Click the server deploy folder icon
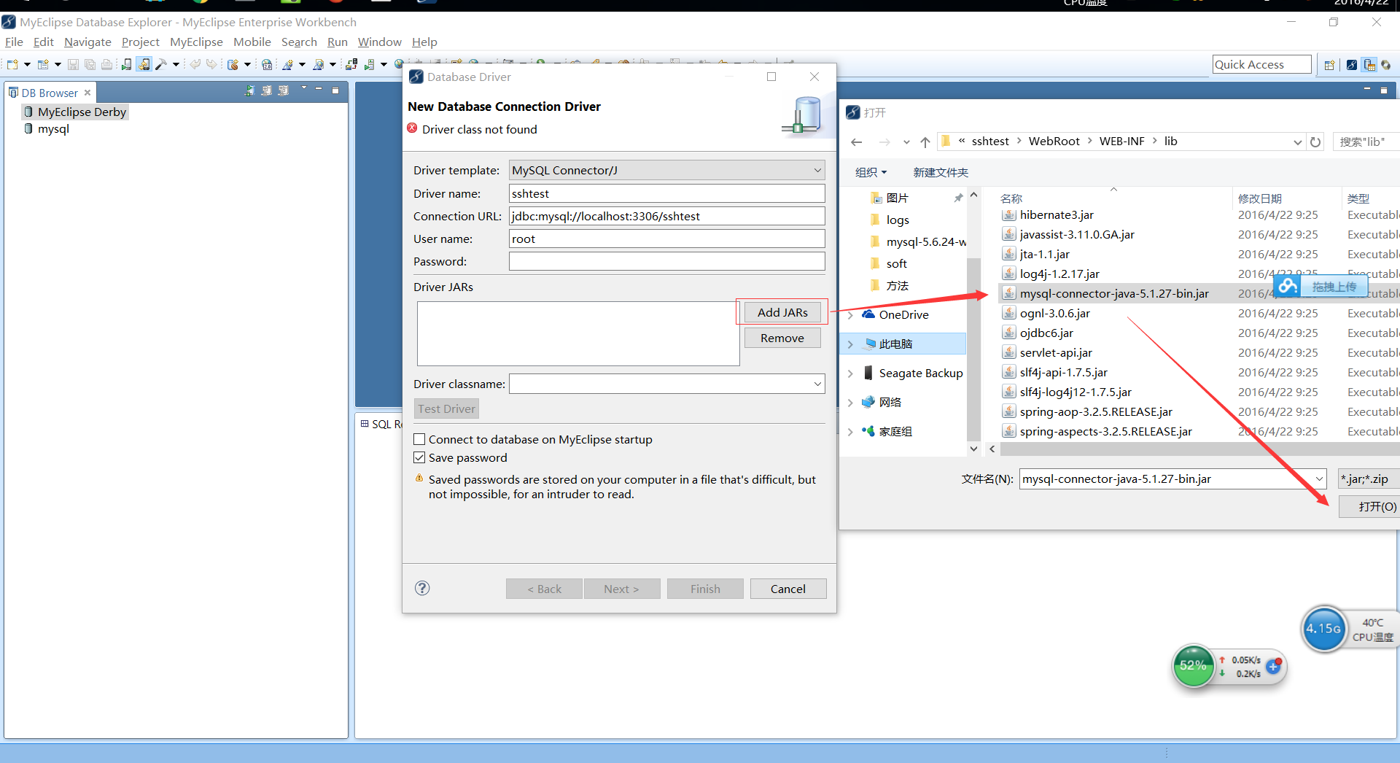1400x763 pixels. [351, 65]
